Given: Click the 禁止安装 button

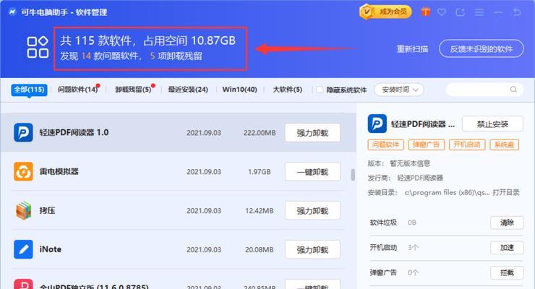Looking at the screenshot, I should click(x=492, y=124).
